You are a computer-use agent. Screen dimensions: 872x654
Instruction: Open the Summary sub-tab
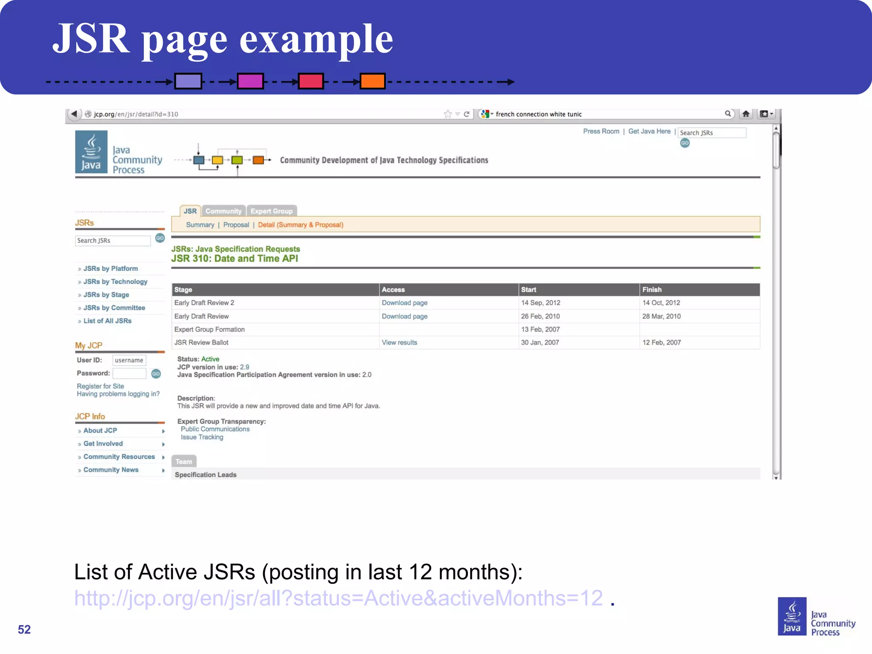point(200,225)
